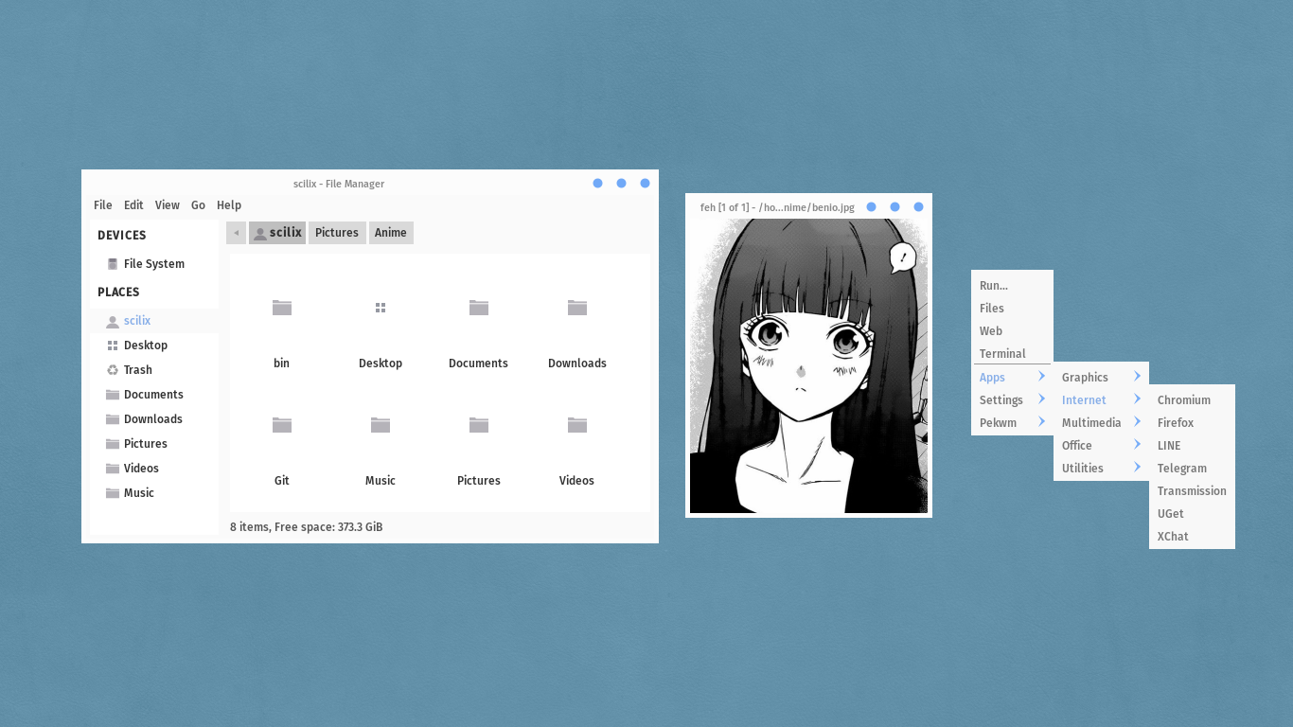
Task: Open the Videos folder icon in main pane
Action: click(577, 425)
